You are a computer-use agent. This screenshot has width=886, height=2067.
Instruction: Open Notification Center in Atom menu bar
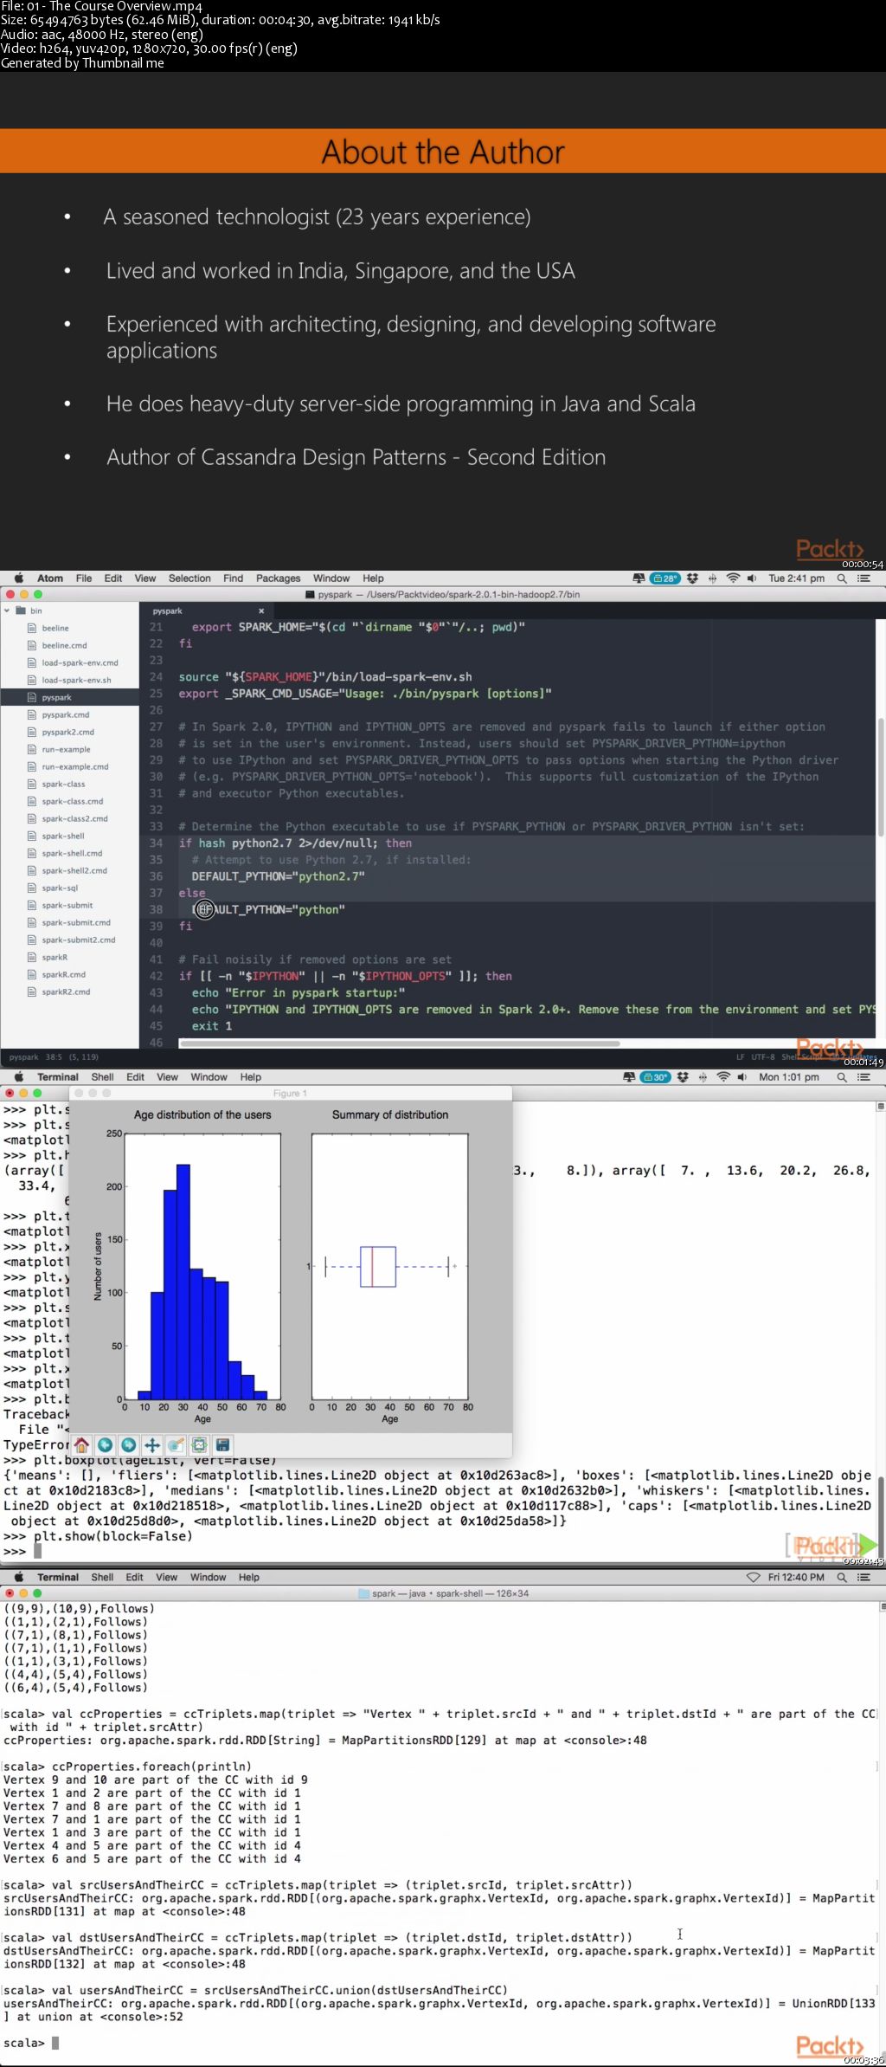tap(863, 578)
